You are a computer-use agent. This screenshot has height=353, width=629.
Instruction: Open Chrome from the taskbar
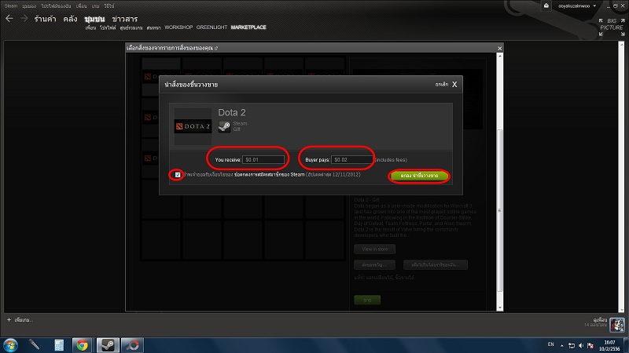click(x=83, y=345)
